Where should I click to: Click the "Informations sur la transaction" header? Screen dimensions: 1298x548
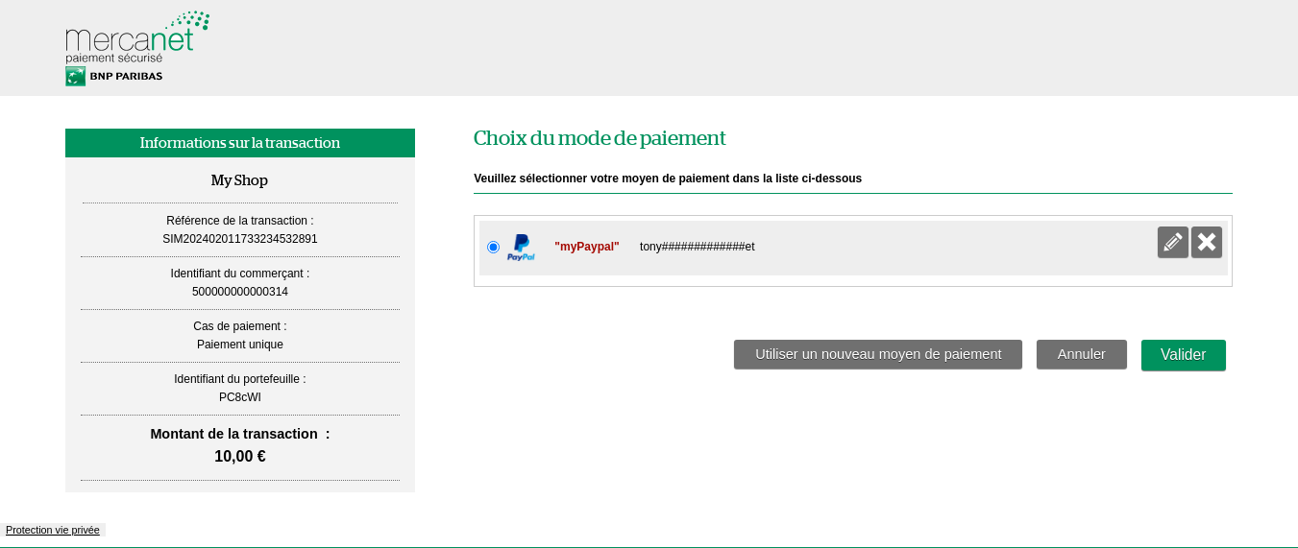240,143
